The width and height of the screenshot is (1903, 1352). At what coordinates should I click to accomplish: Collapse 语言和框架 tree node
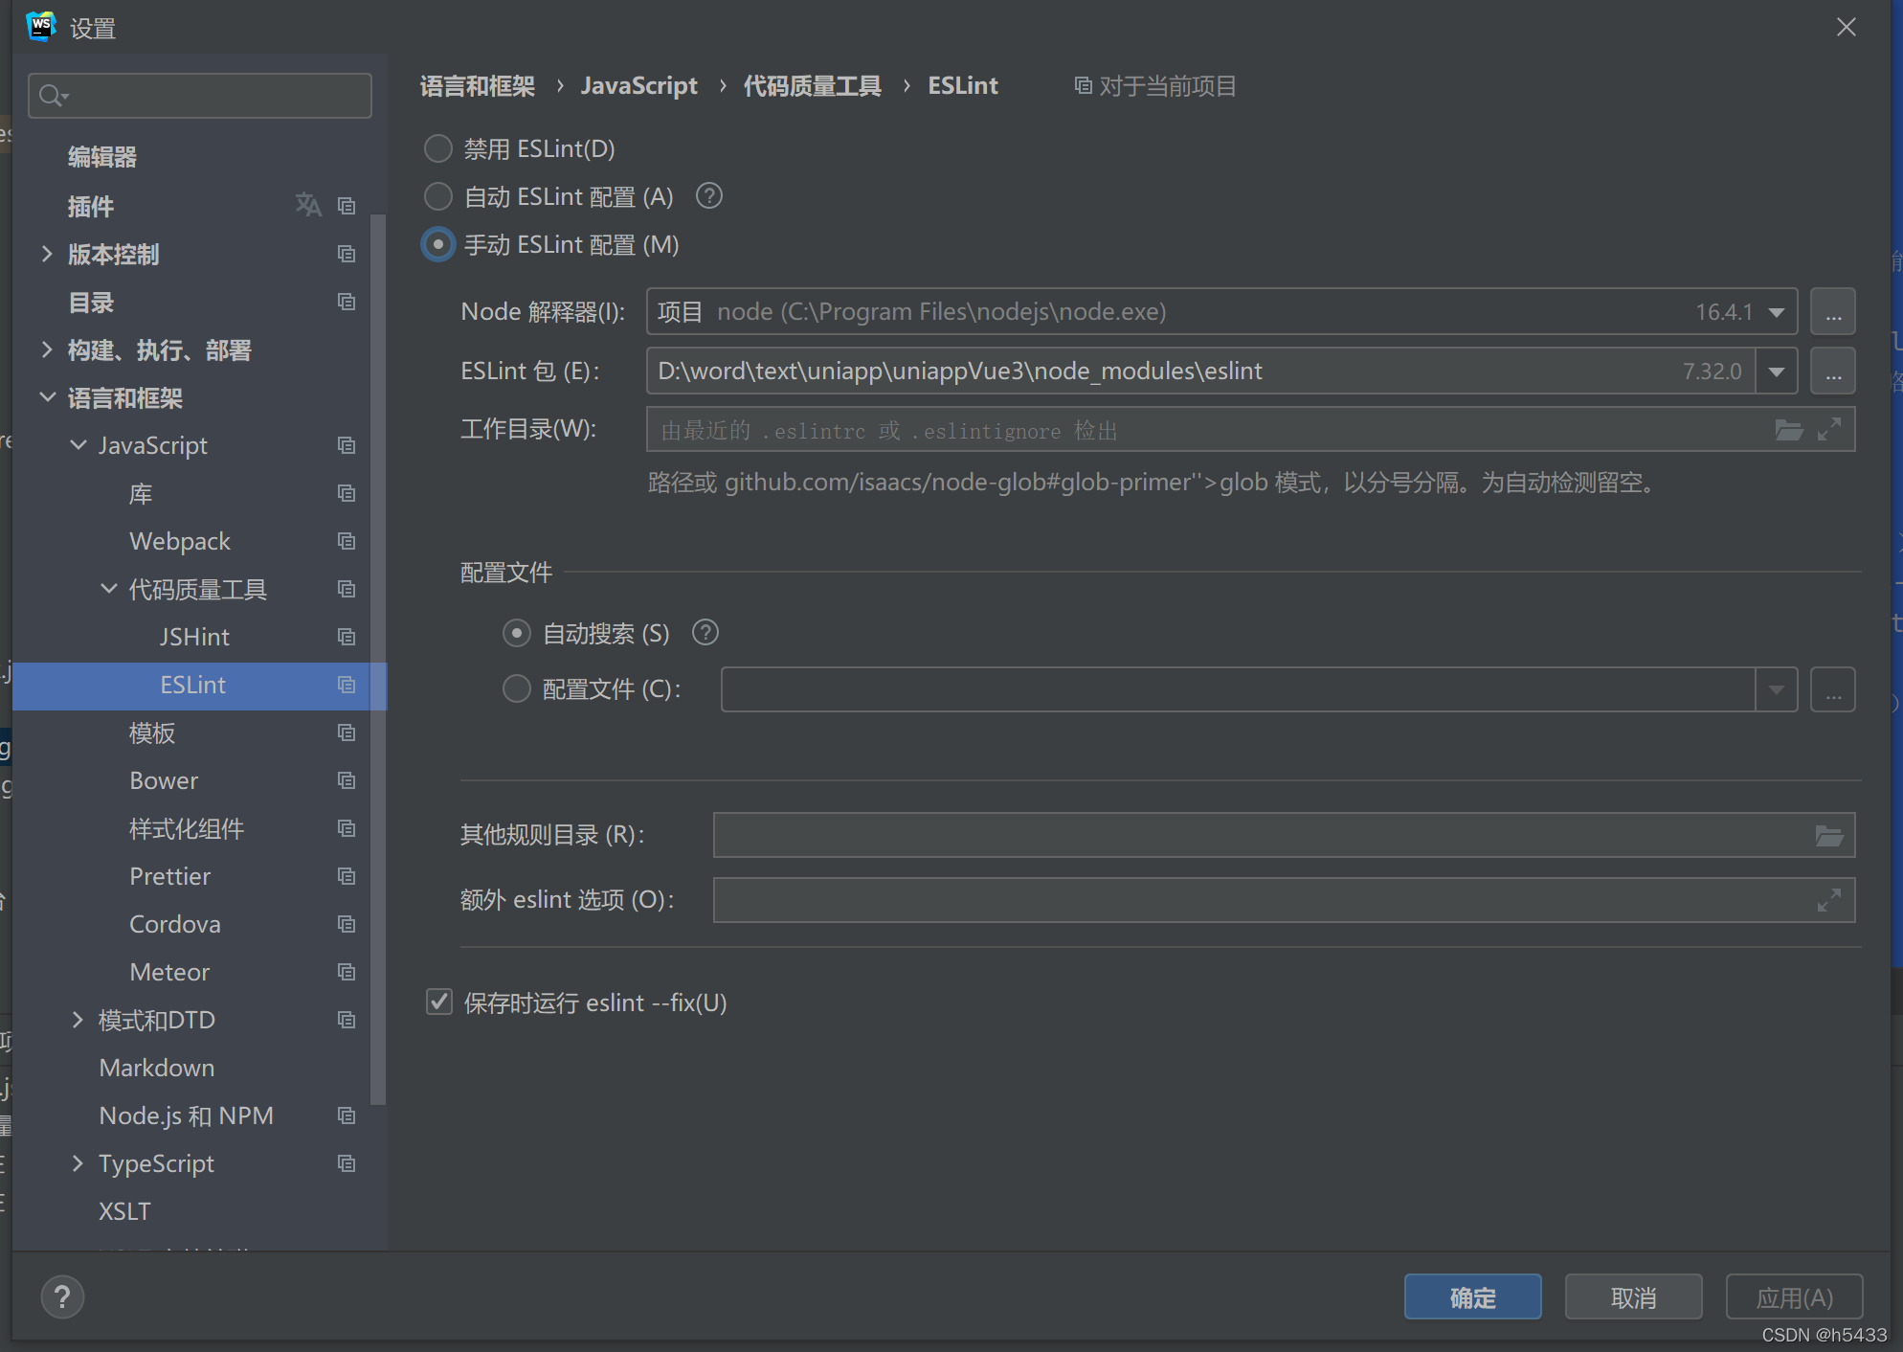[47, 397]
